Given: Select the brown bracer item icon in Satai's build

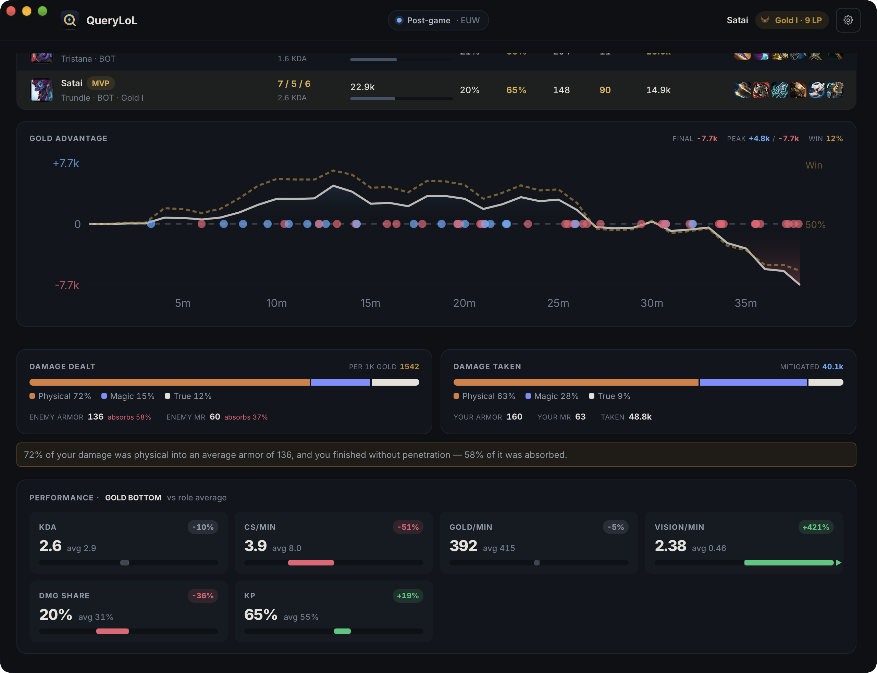Looking at the screenshot, I should [x=742, y=90].
